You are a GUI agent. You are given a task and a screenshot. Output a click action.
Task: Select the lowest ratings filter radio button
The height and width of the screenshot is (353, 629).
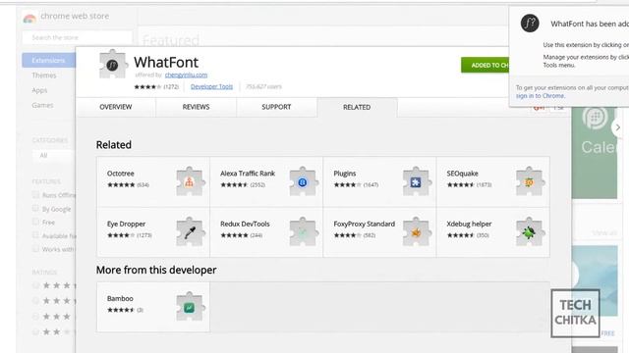[x=35, y=331]
